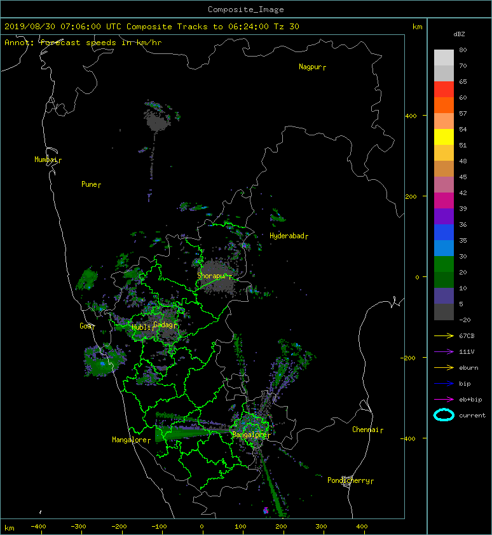Select the 65 dBZ red swatch
492x535 pixels.
pos(444,89)
